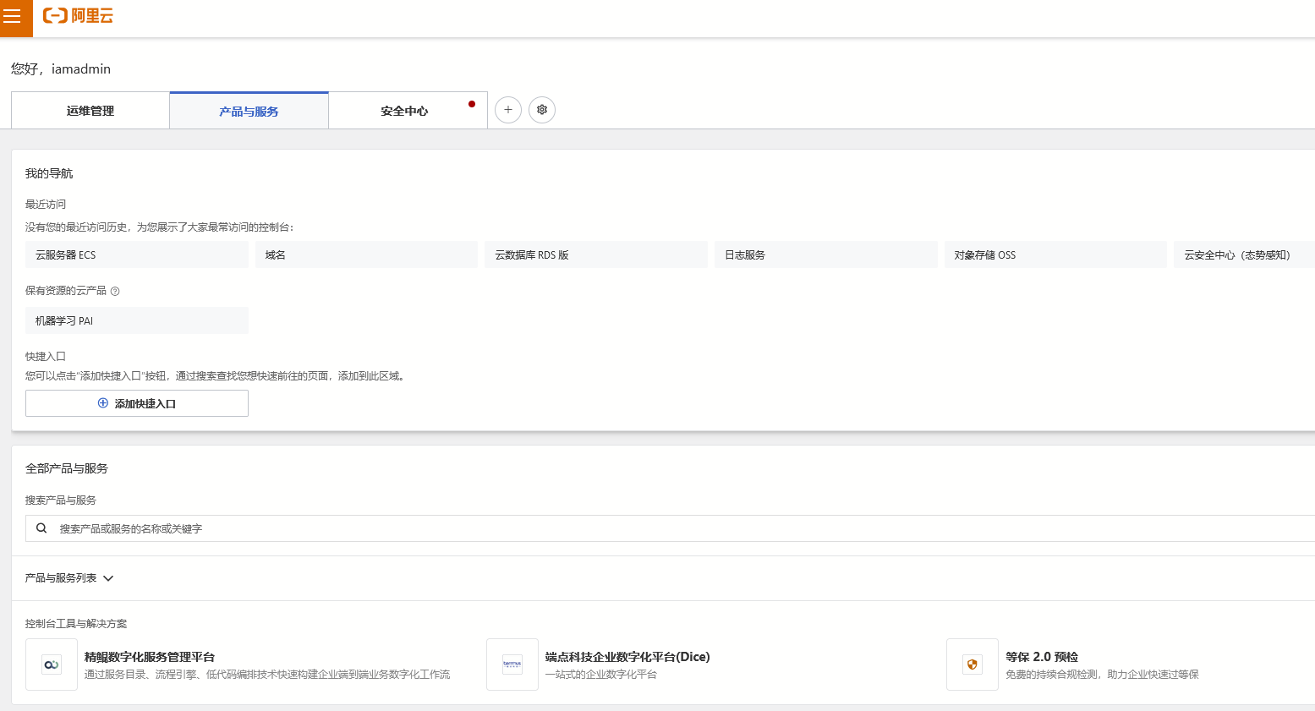This screenshot has height=711, width=1315.
Task: Click help icon next to 保有资源的云产品
Action: 115,292
